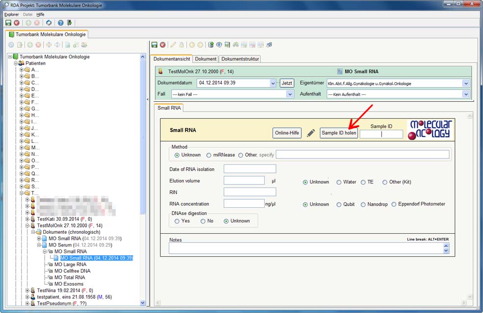Image resolution: width=483 pixels, height=313 pixels.
Task: Click the red cancel icon in main toolbar
Action: (17, 23)
